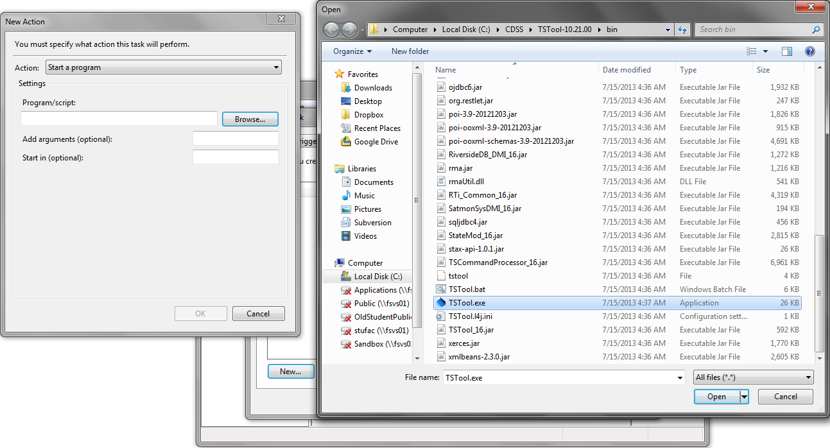The image size is (830, 448).
Task: Cancel the New Action dialog
Action: [x=258, y=313]
